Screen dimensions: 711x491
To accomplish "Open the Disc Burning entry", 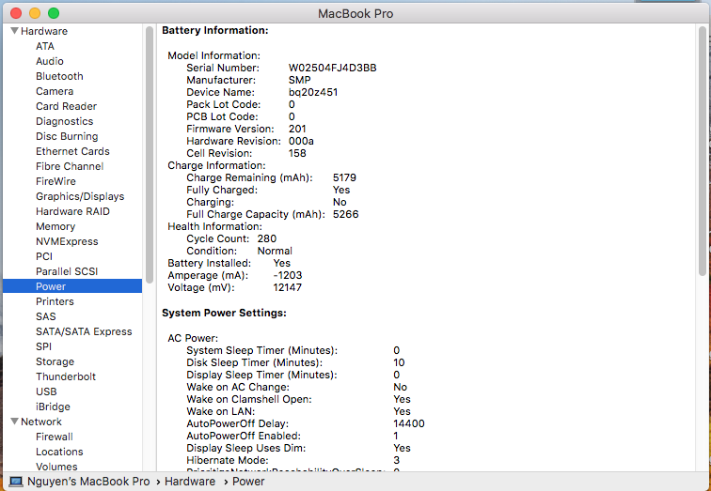I will pos(67,136).
